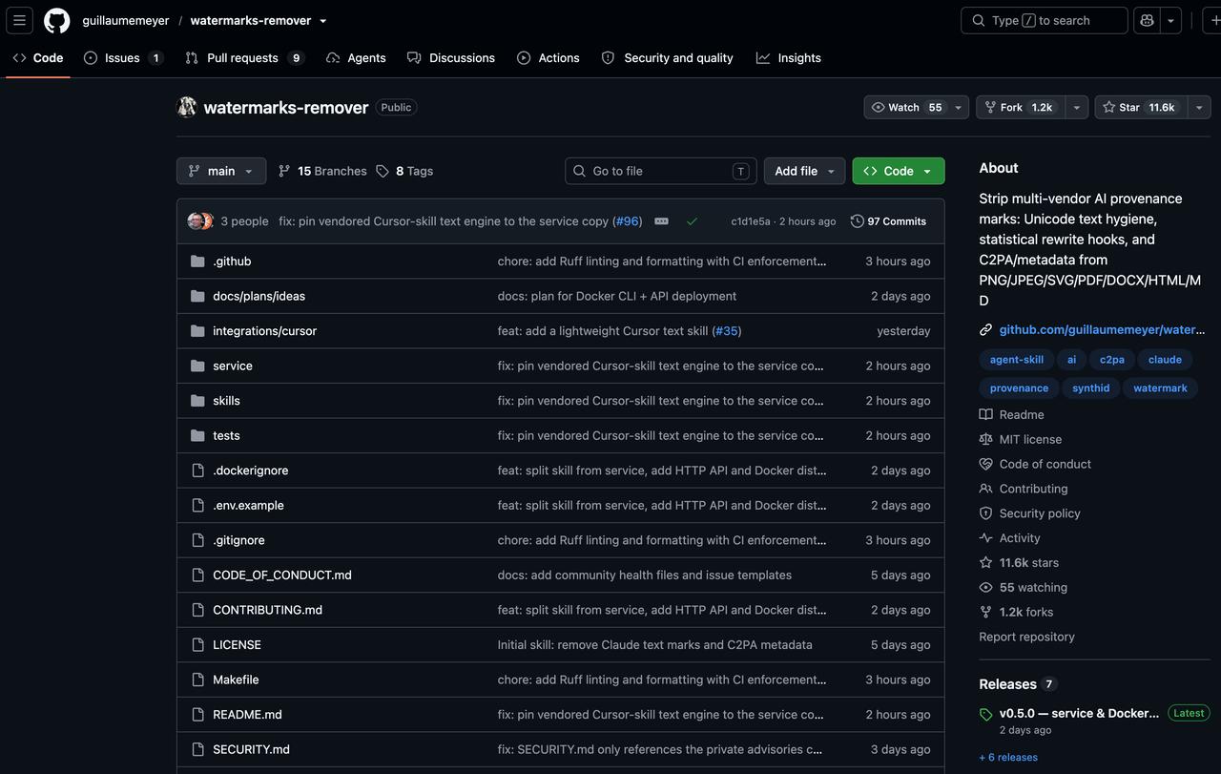Open the skills folder
This screenshot has width=1221, height=774.
pos(226,401)
